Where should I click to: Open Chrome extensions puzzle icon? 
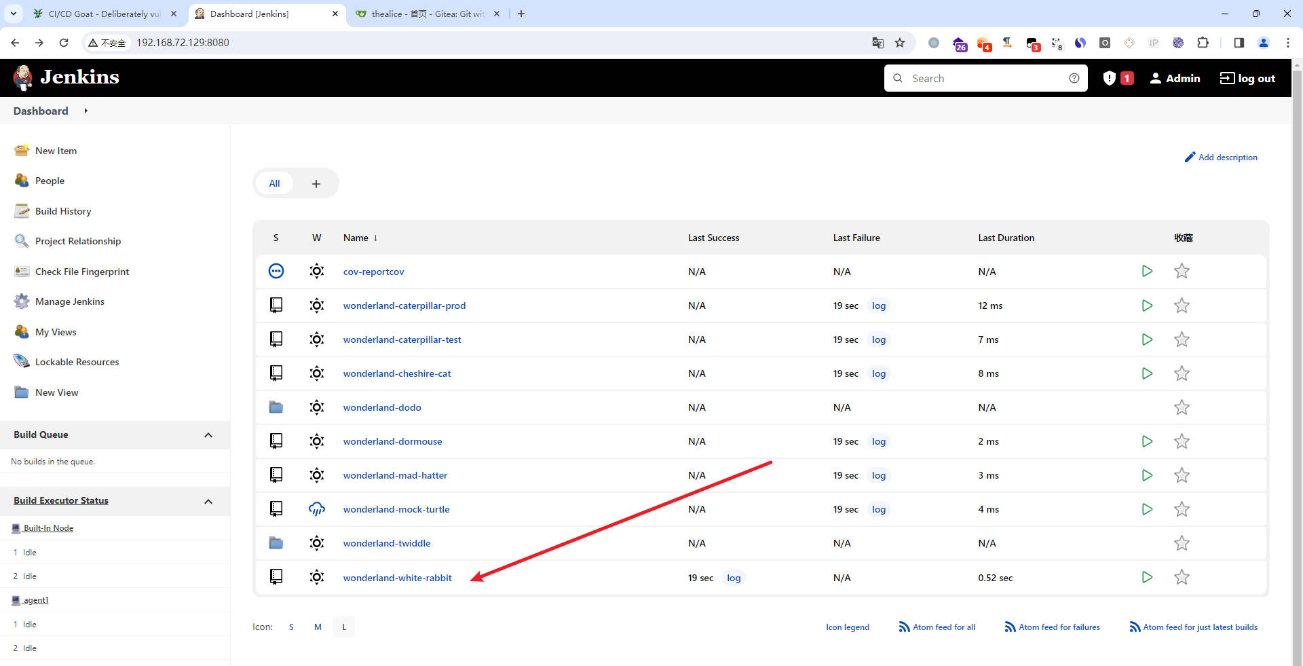click(1203, 43)
